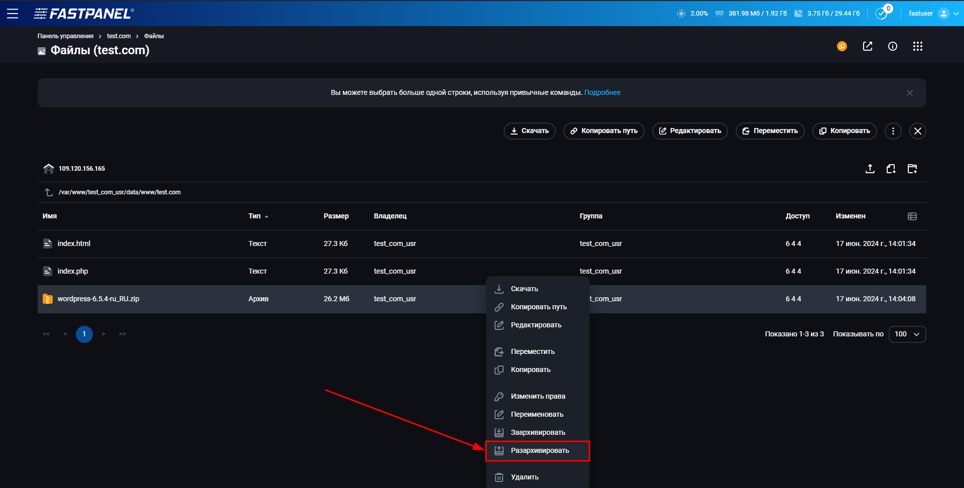Viewport: 964px width, 488px height.
Task: Click the orange copy badge icon
Action: 842,46
